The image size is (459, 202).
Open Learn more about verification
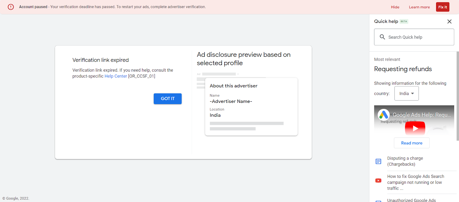click(x=419, y=7)
